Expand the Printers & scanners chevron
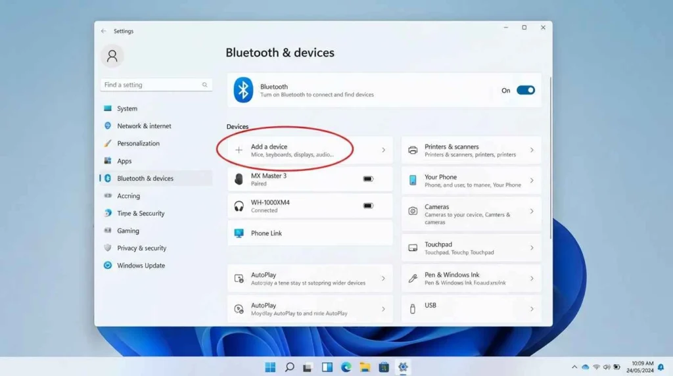Viewport: 673px width, 376px height. (x=532, y=151)
